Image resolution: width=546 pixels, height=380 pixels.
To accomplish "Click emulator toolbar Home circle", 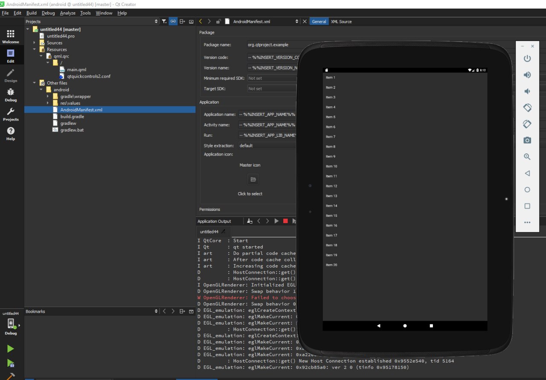I will 527,190.
